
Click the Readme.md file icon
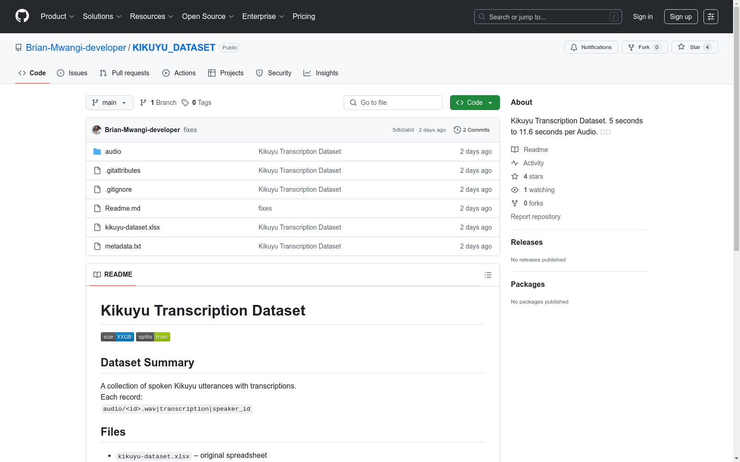97,208
